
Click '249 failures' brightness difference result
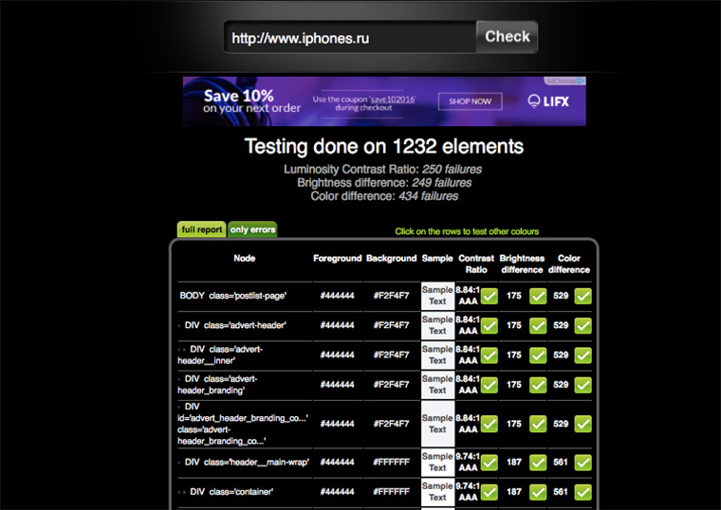[x=442, y=183]
